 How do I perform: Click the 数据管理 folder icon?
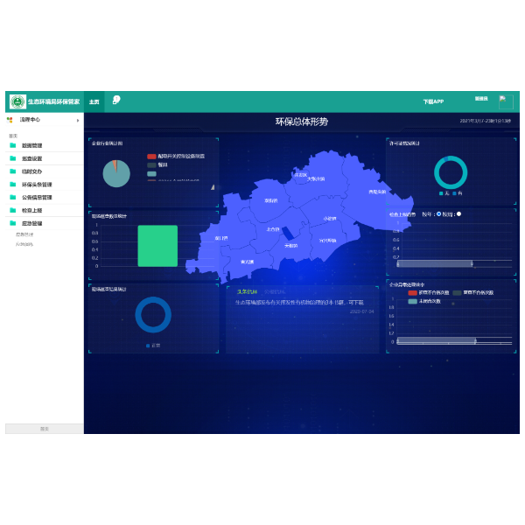[13, 145]
